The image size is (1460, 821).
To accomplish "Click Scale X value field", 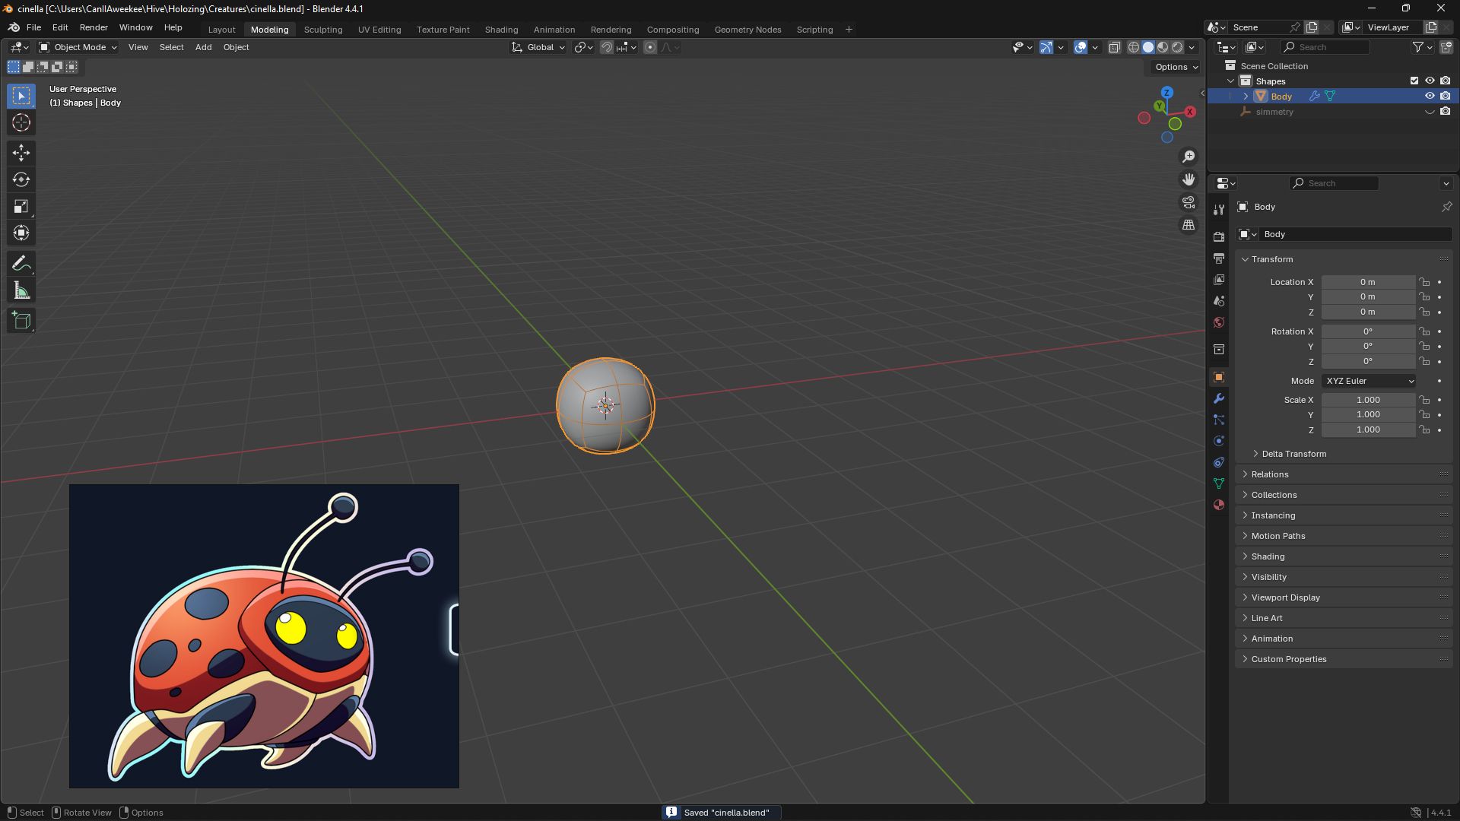I will [1368, 400].
